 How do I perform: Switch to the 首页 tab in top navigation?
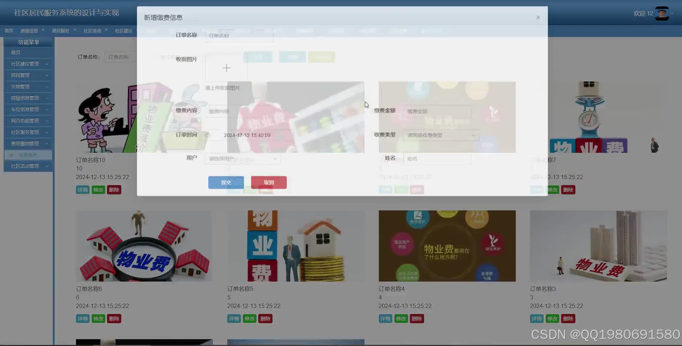click(x=9, y=31)
